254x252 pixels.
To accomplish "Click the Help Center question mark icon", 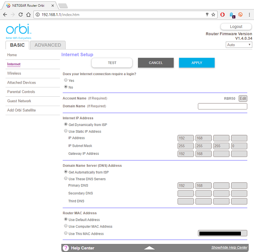I will click(x=66, y=248).
